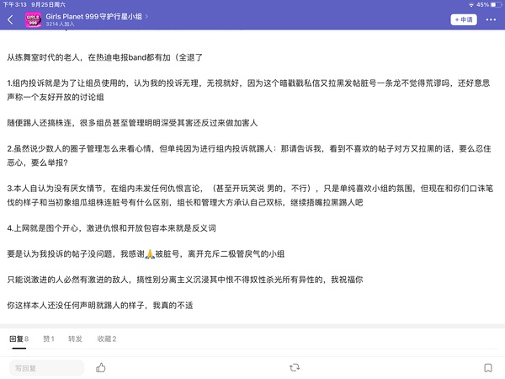Tap the back arrow in header
Screen dimensions: 505x379
click(10, 19)
